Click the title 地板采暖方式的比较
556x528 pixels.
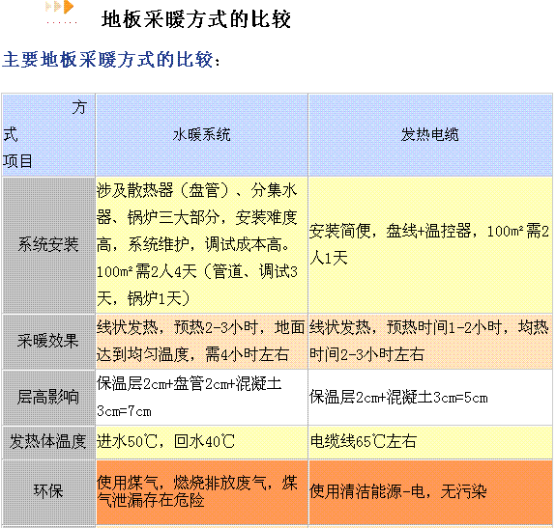click(196, 19)
